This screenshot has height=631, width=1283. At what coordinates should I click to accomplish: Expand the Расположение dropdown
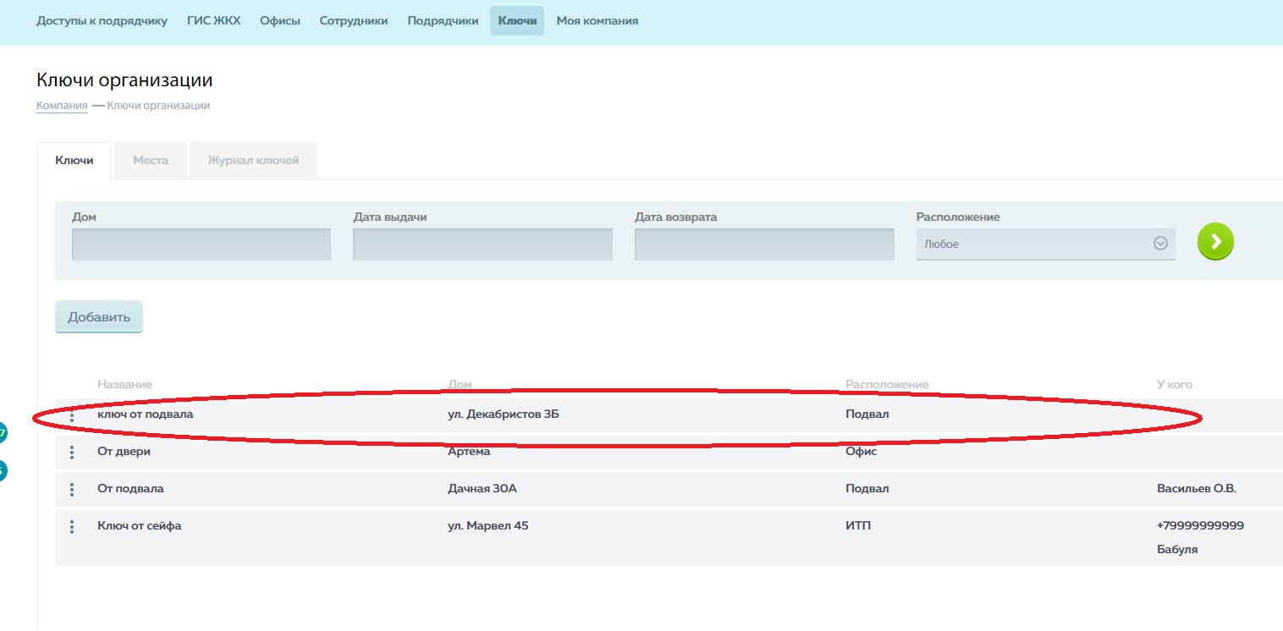[x=1044, y=244]
